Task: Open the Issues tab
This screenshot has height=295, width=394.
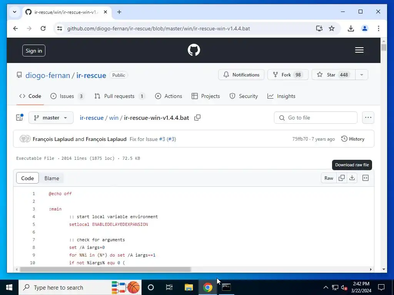Action: (x=67, y=96)
